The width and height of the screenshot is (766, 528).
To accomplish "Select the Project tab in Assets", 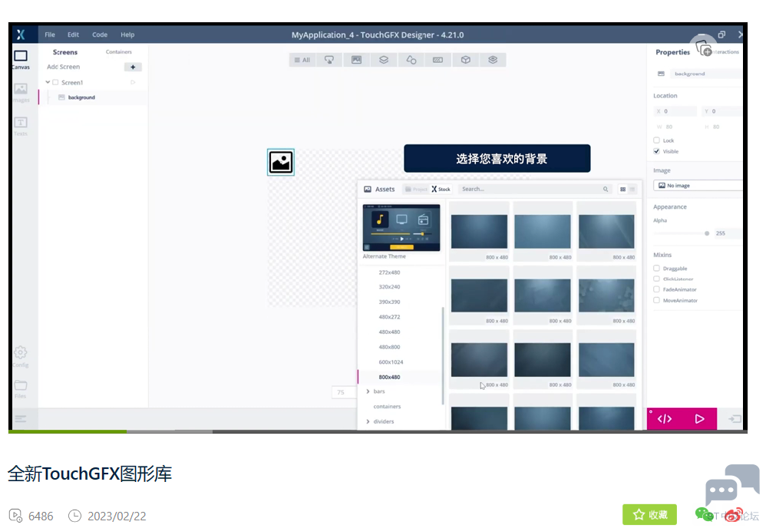I will [416, 189].
